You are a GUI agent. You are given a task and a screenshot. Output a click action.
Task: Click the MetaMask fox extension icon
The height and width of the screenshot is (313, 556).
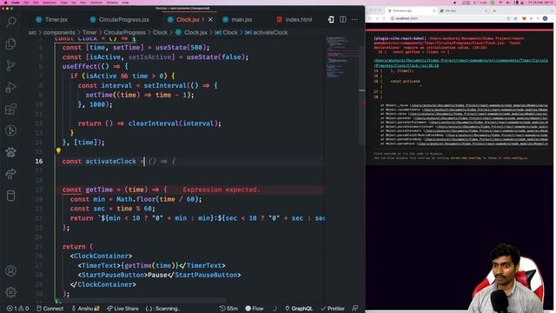coord(524,18)
